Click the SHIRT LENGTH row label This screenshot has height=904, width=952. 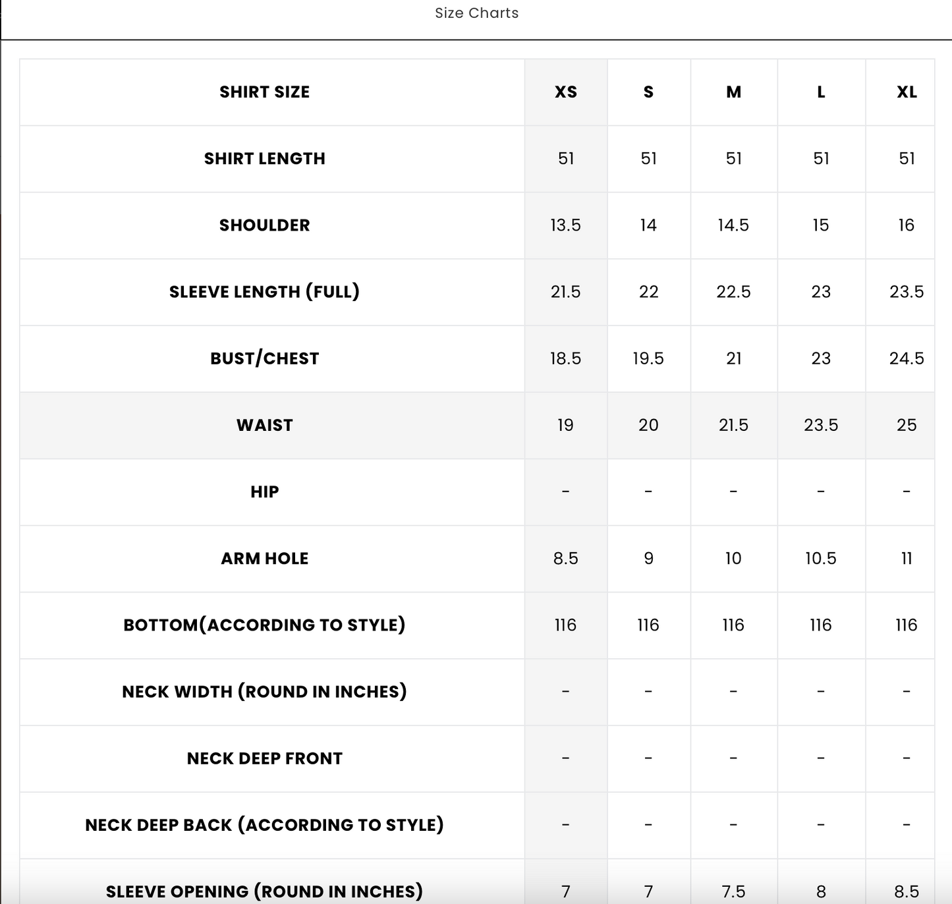coord(264,159)
